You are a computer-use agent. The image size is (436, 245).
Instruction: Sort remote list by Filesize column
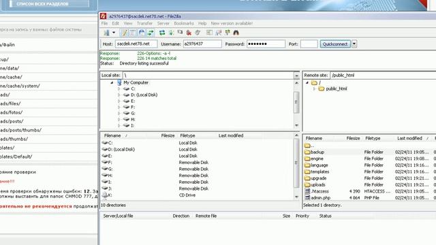(x=353, y=138)
